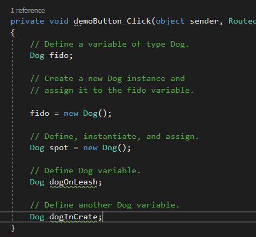Select the 'void' return type keyword
Screen dimensions: 256x237
click(59, 21)
